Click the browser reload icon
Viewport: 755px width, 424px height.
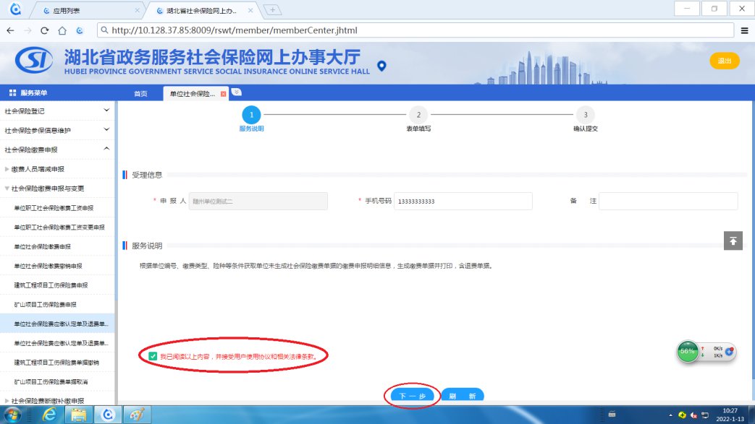point(45,30)
